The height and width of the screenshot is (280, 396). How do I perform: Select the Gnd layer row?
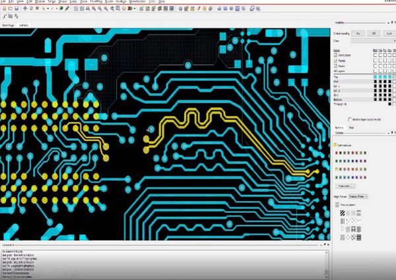click(x=352, y=95)
